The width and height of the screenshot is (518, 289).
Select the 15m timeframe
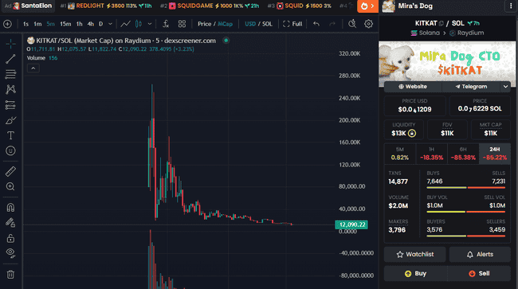(65, 24)
